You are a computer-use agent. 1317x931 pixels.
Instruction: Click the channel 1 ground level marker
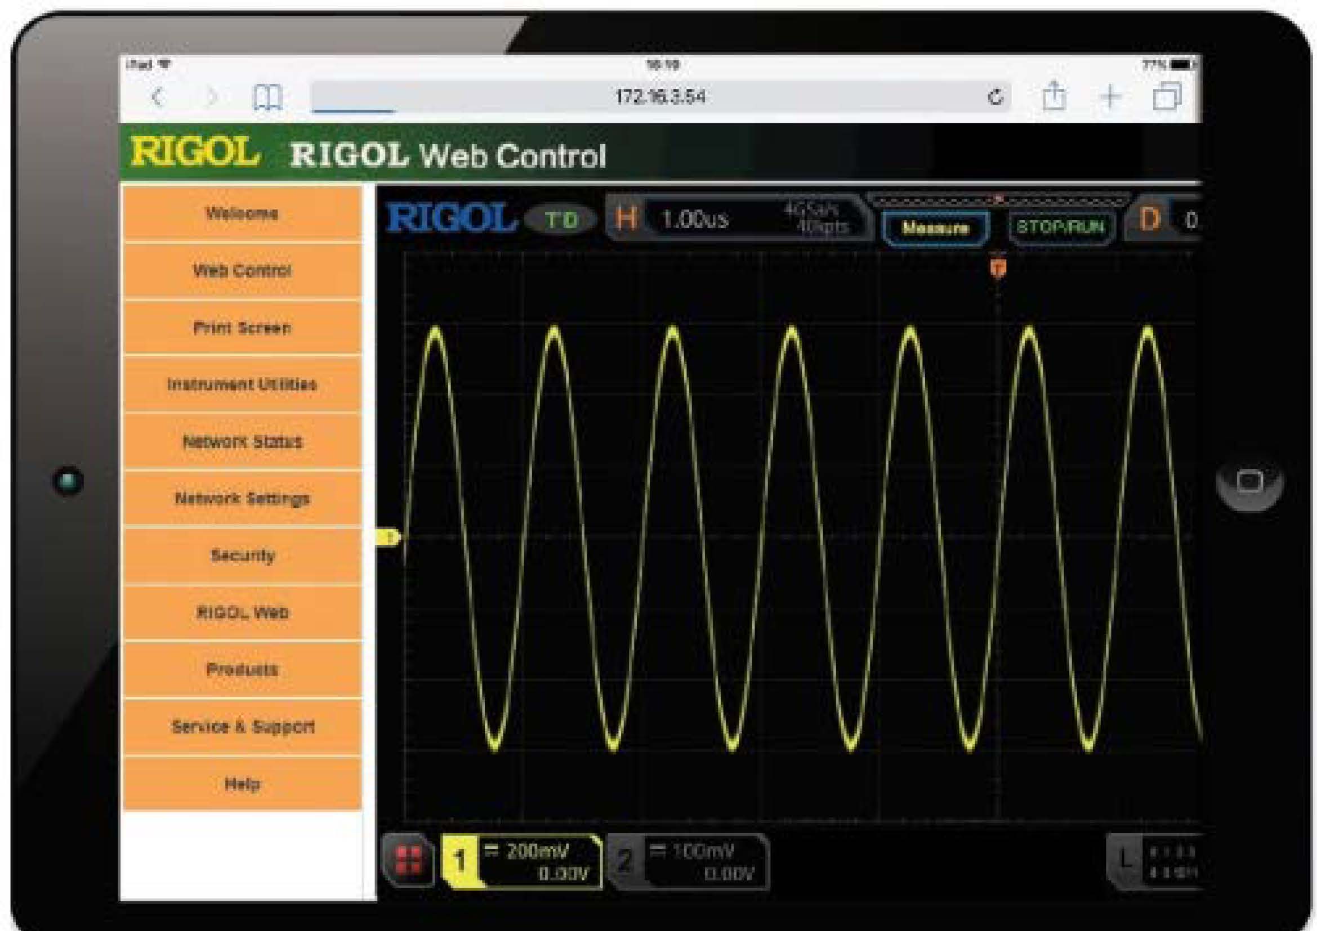click(389, 537)
